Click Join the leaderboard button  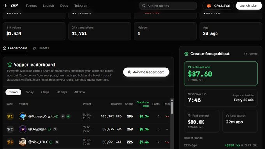[x=146, y=72]
